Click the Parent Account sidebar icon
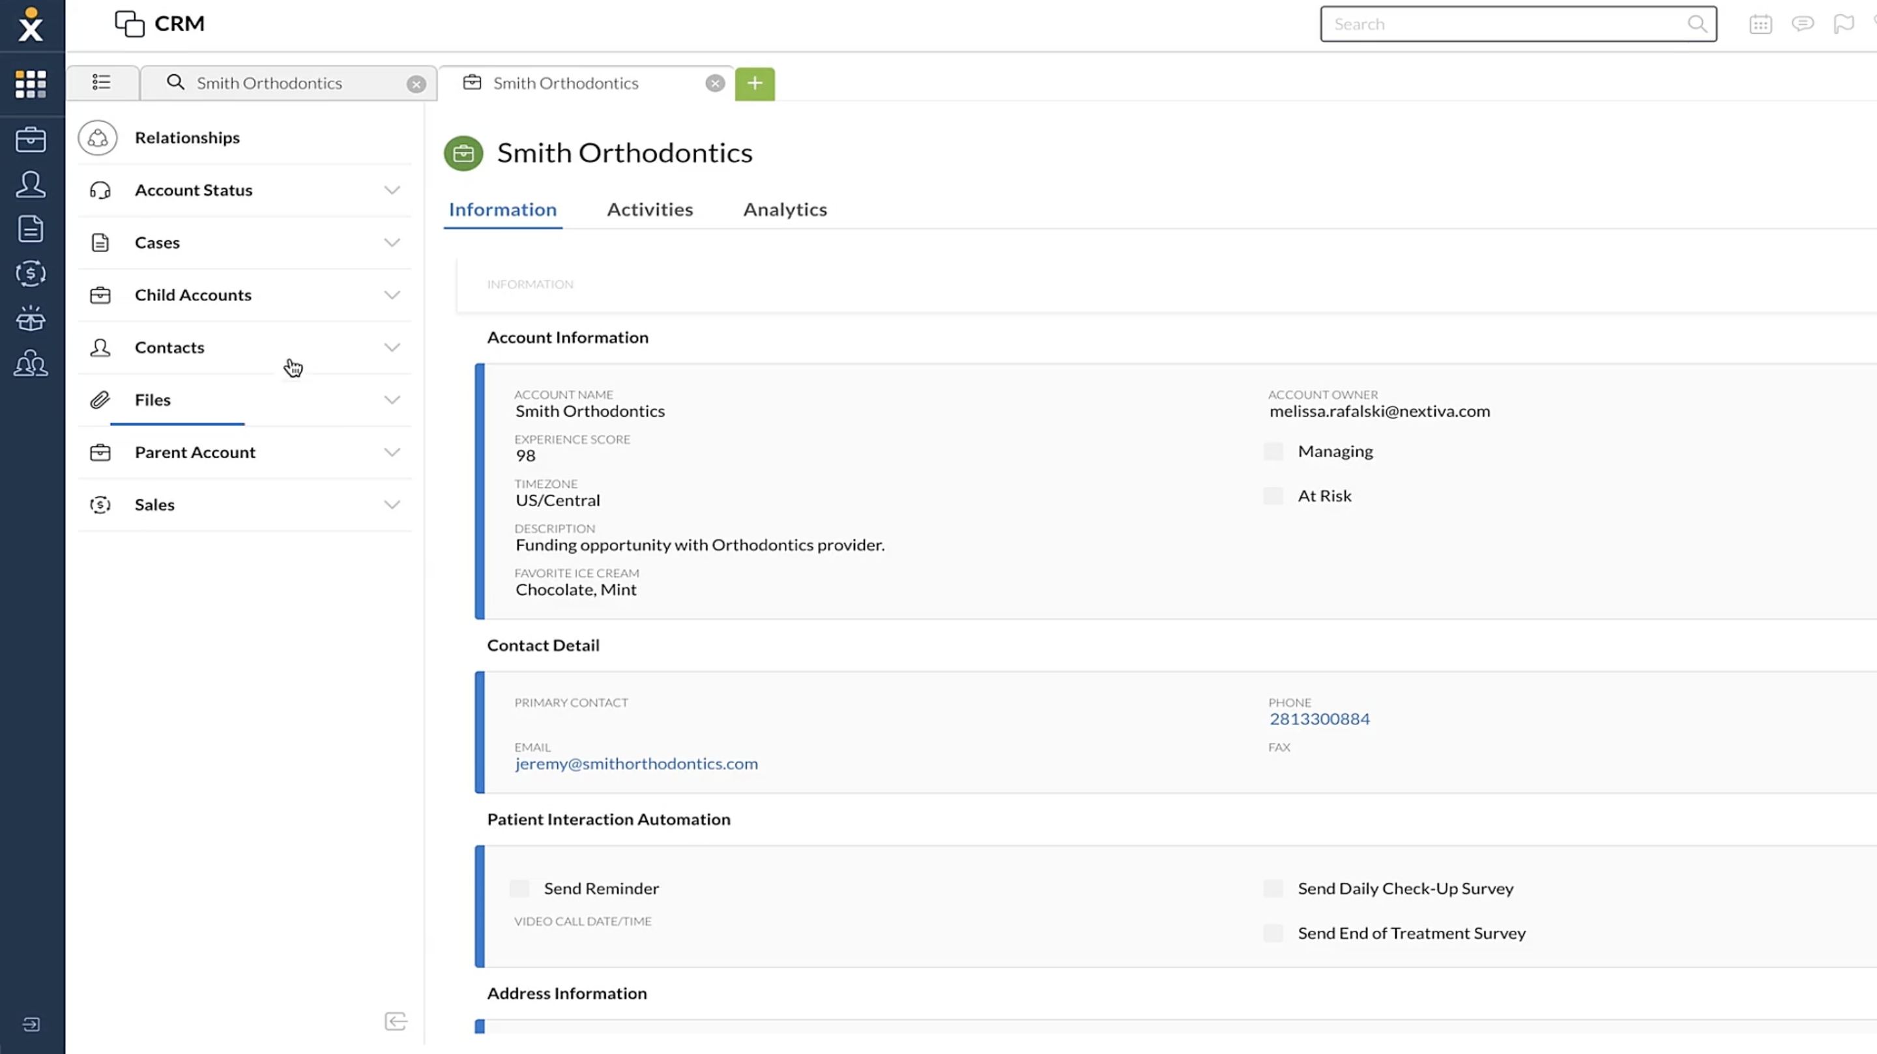 (x=99, y=451)
